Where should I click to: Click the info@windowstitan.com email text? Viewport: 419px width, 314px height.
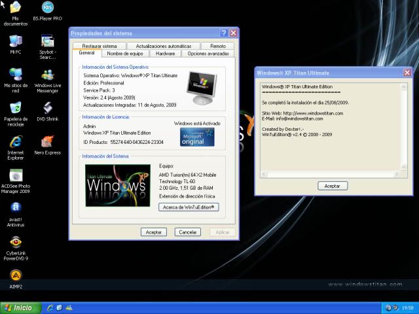299,118
